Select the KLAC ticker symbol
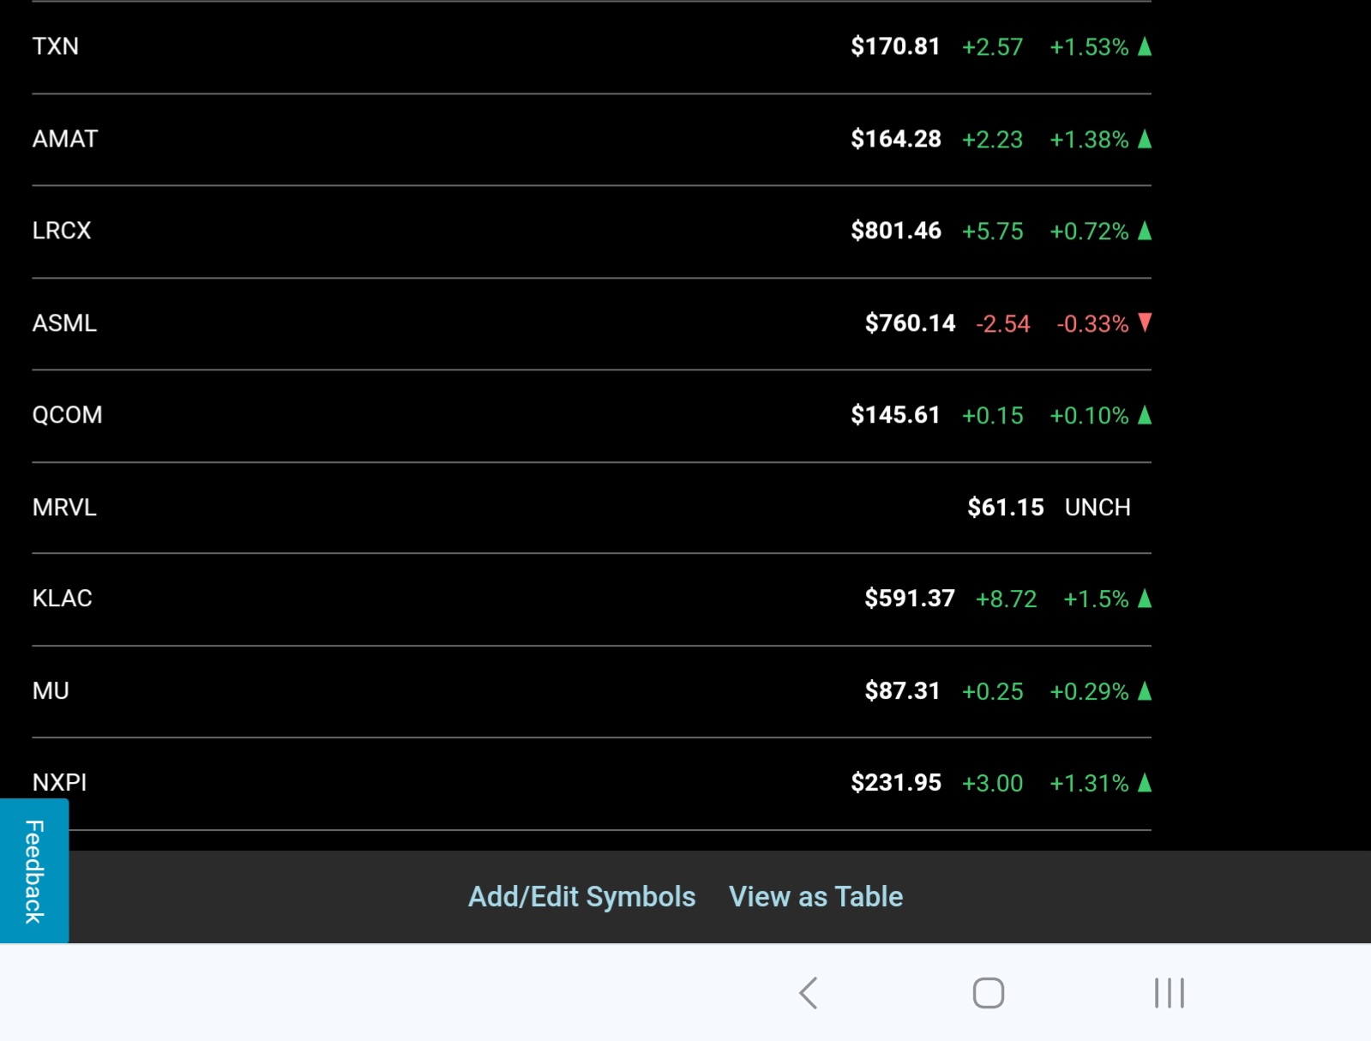This screenshot has height=1041, width=1371. pos(63,599)
